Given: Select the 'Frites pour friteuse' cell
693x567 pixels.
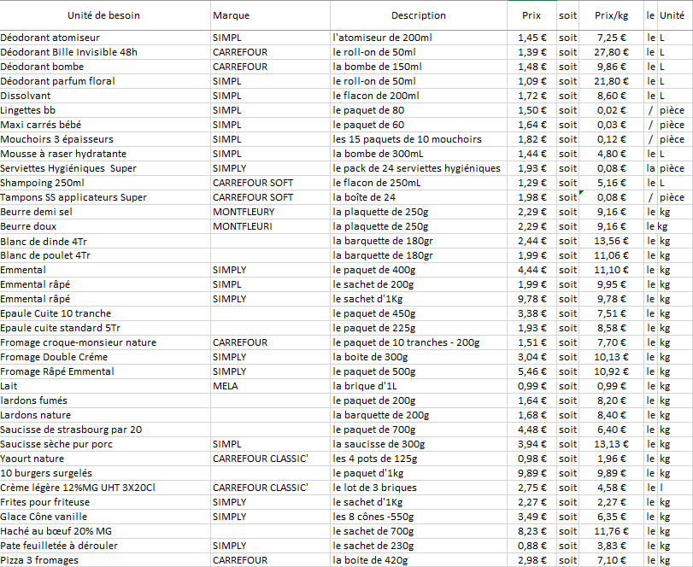Looking at the screenshot, I should pyautogui.click(x=105, y=502).
